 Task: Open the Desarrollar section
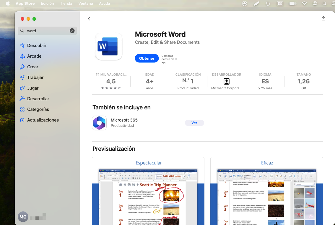[x=38, y=99]
